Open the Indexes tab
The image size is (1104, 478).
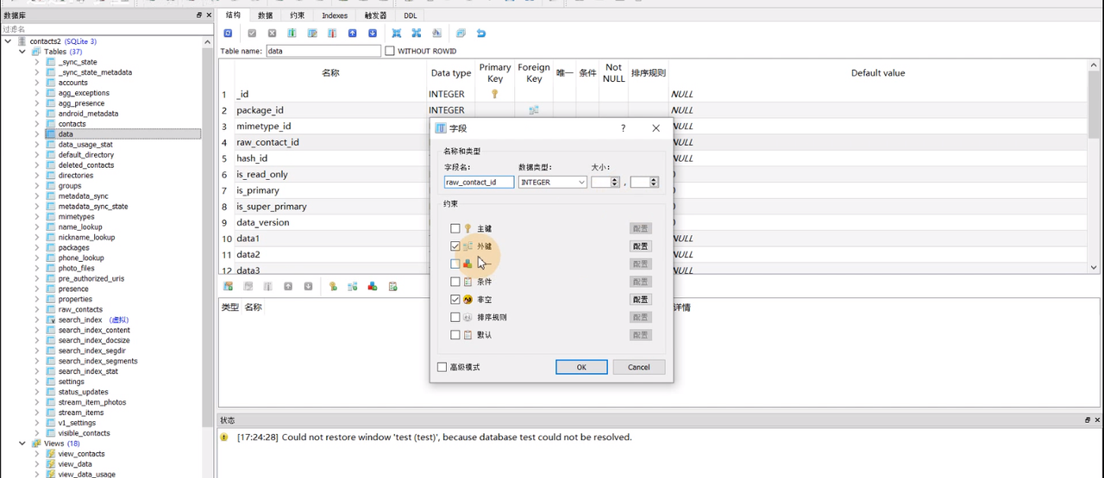(335, 16)
